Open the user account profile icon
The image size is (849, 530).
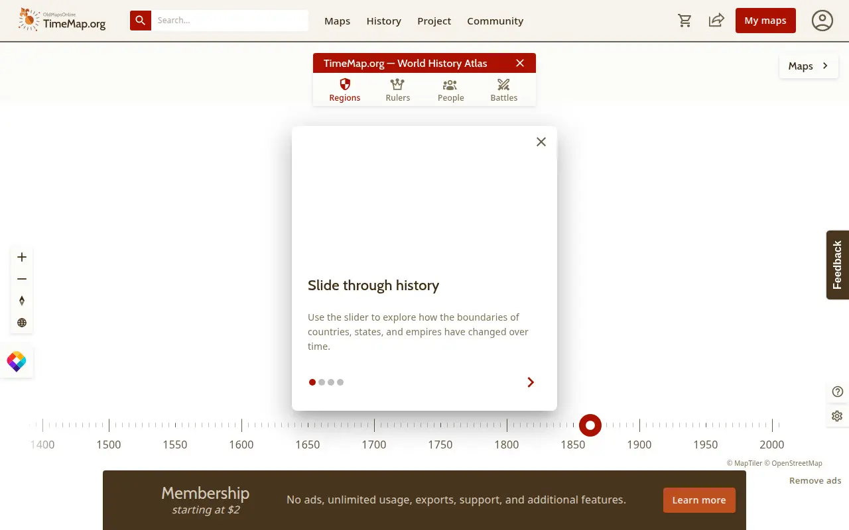822,21
